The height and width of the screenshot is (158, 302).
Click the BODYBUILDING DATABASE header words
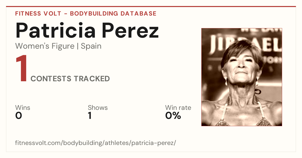click(x=113, y=14)
